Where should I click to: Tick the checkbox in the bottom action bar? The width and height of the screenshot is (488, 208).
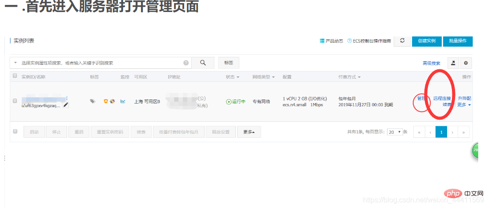coord(15,132)
